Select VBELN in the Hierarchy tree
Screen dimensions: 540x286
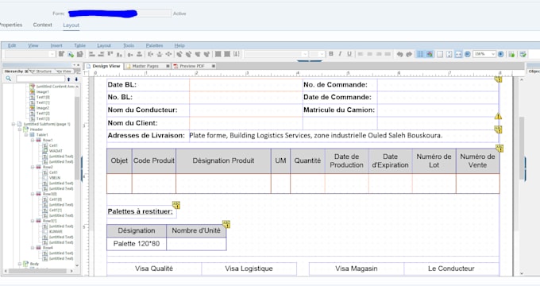tap(55, 178)
